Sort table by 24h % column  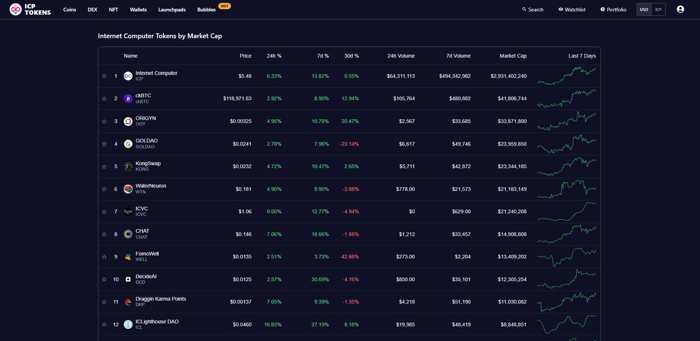coord(274,56)
